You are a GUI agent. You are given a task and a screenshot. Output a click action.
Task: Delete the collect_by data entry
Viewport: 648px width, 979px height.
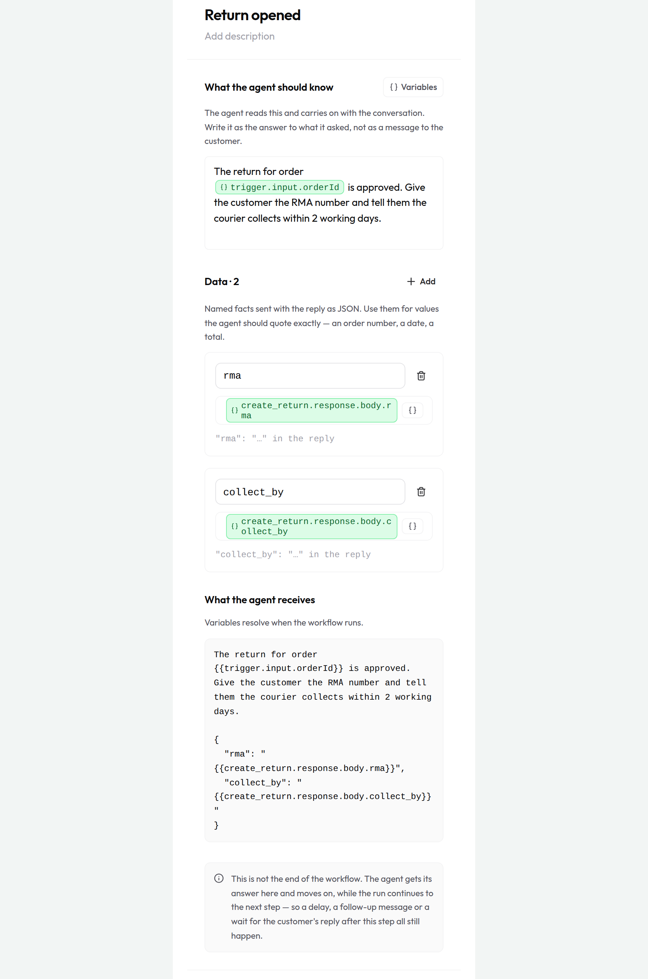[421, 492]
